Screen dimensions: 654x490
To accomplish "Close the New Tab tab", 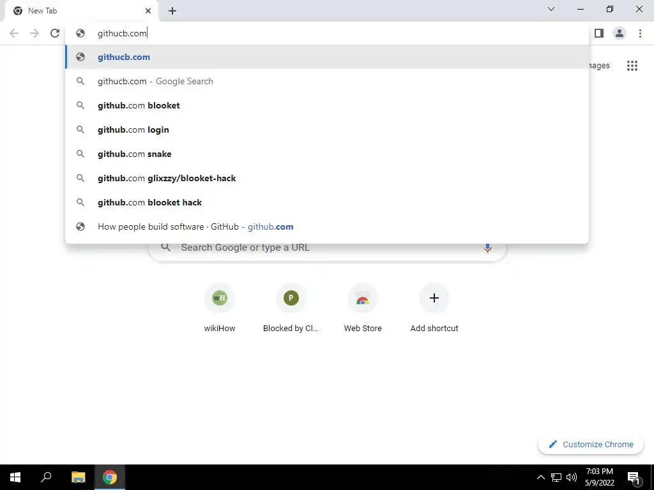I will pos(148,11).
